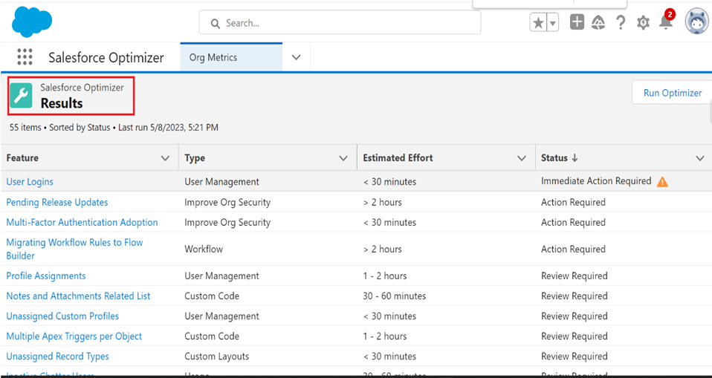Click Improve Org Security in Multi-Factor row

(x=227, y=222)
